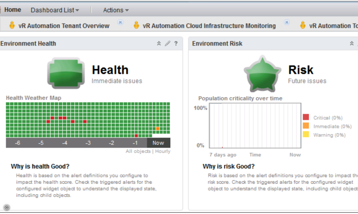Click the Hourly link
The width and height of the screenshot is (358, 214).
click(163, 151)
